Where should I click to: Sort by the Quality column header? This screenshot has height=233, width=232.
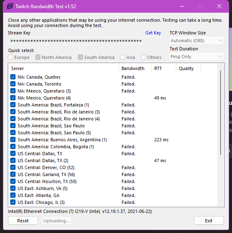(x=188, y=68)
